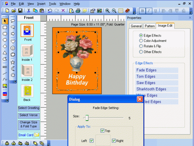194x146 pixels.
Task: Expand the formatting toolbar overflow chevron
Action: click(x=192, y=11)
